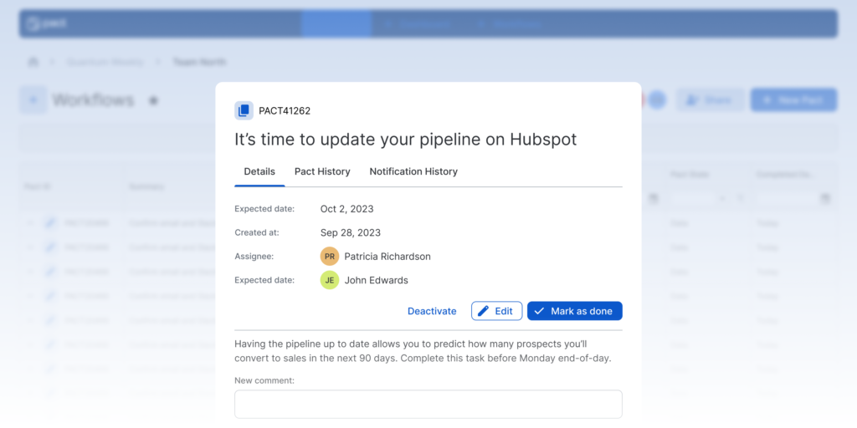This screenshot has width=857, height=428.
Task: Click the home icon in breadcrumb
Action: (33, 62)
